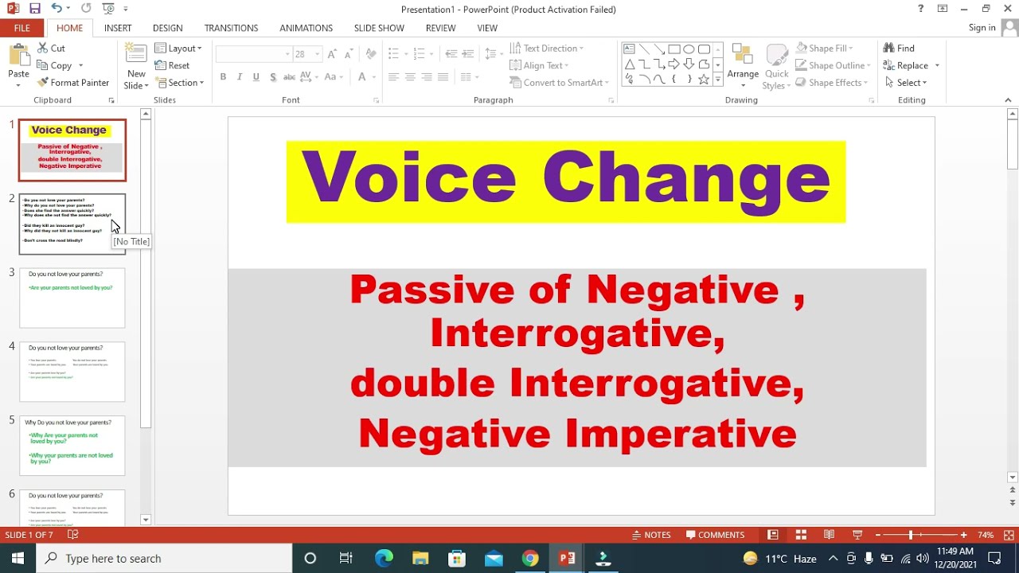Toggle Align Right paragraph

[427, 77]
